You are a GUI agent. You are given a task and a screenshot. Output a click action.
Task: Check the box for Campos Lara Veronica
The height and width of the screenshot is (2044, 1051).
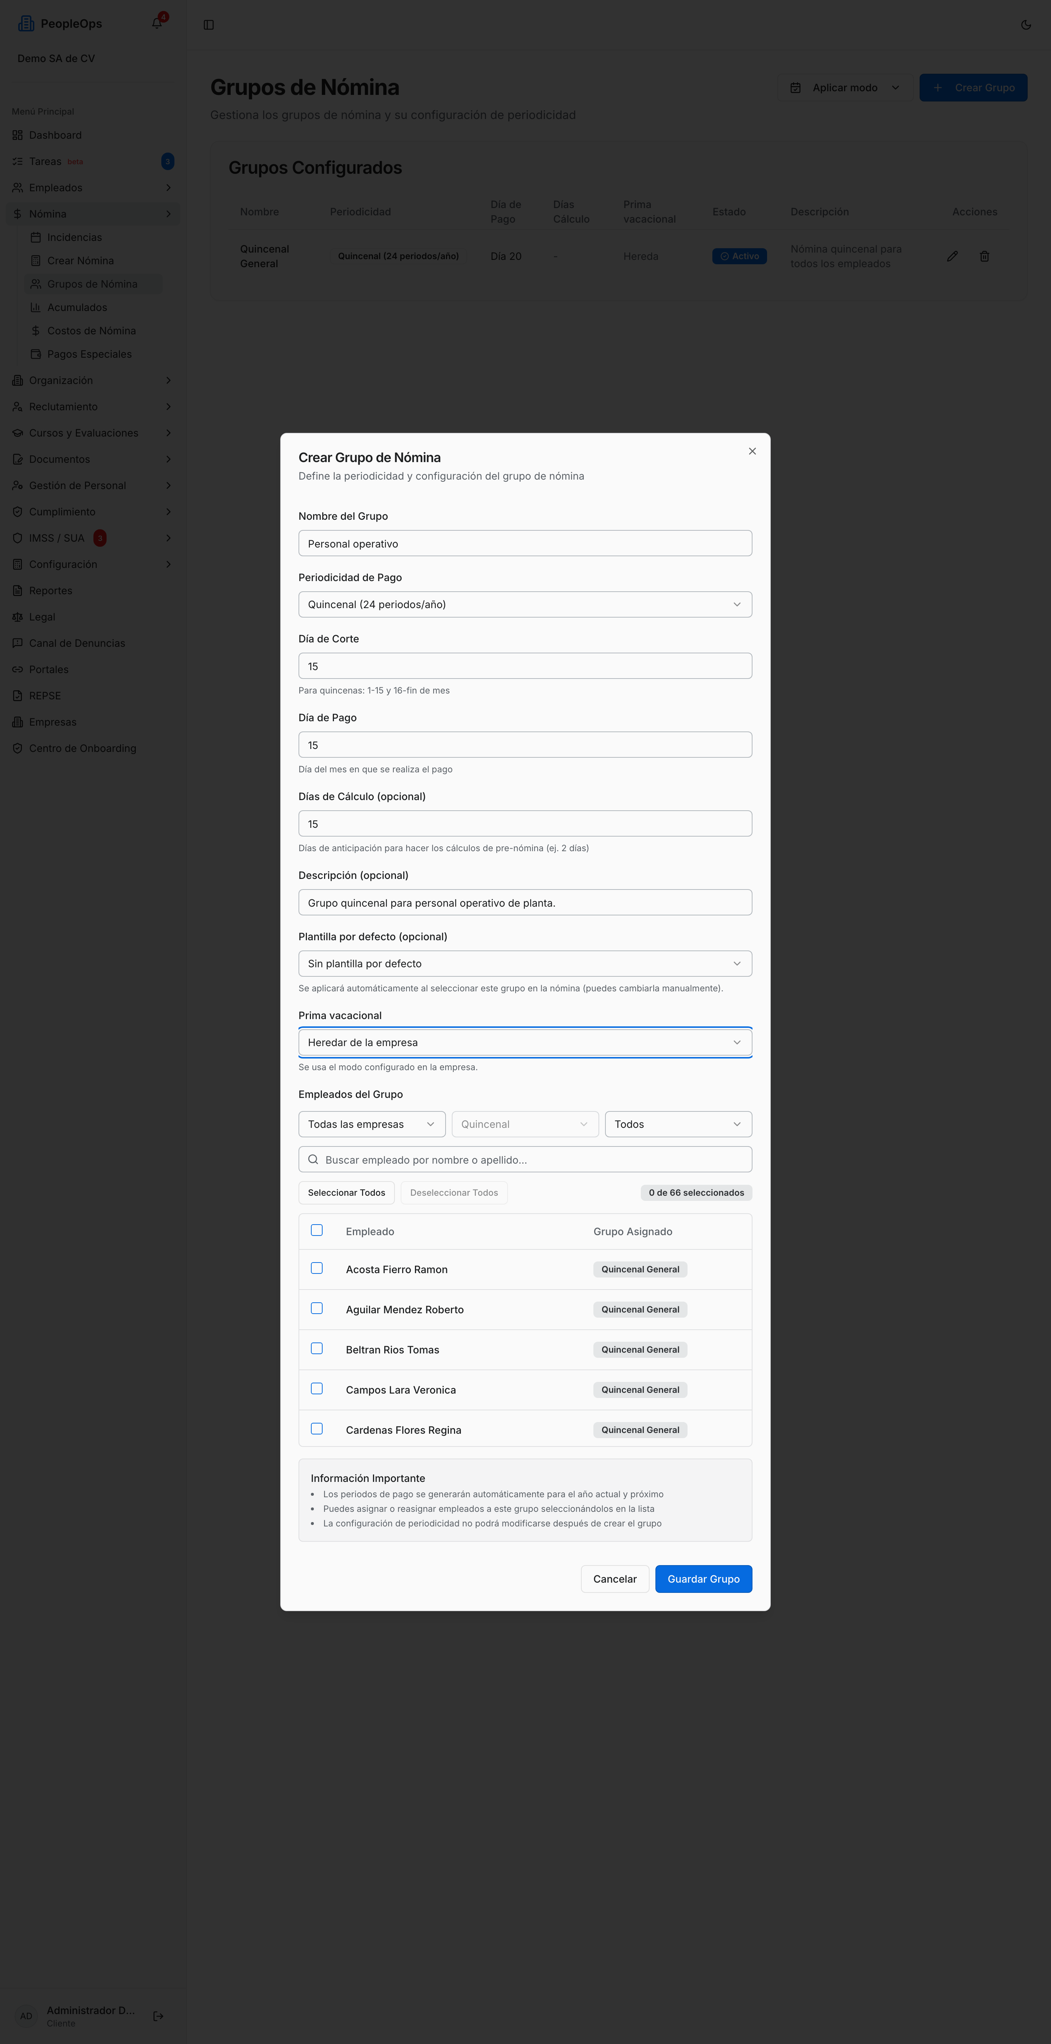316,1388
